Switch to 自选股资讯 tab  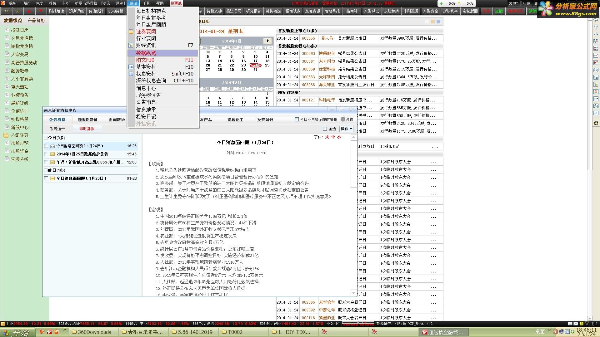click(x=87, y=120)
